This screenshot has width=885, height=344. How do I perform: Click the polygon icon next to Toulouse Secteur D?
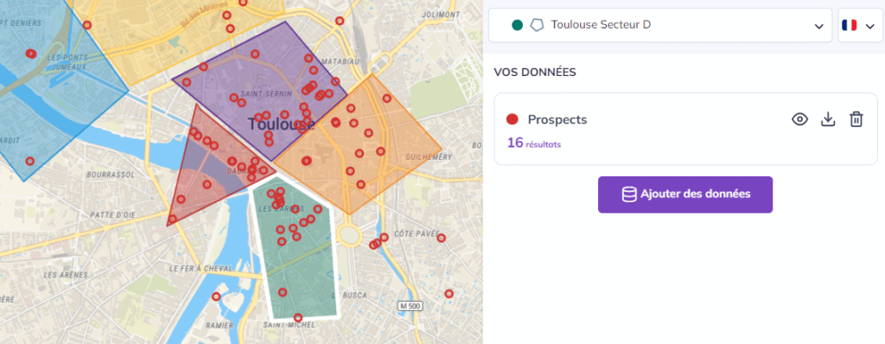[x=538, y=25]
